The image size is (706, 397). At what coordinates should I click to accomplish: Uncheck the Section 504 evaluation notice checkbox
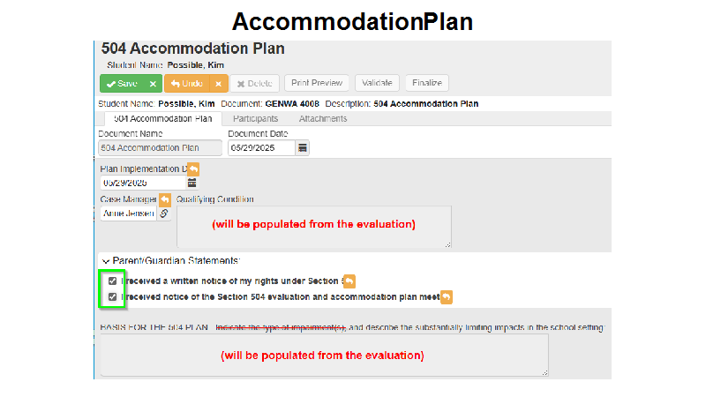pyautogui.click(x=113, y=297)
